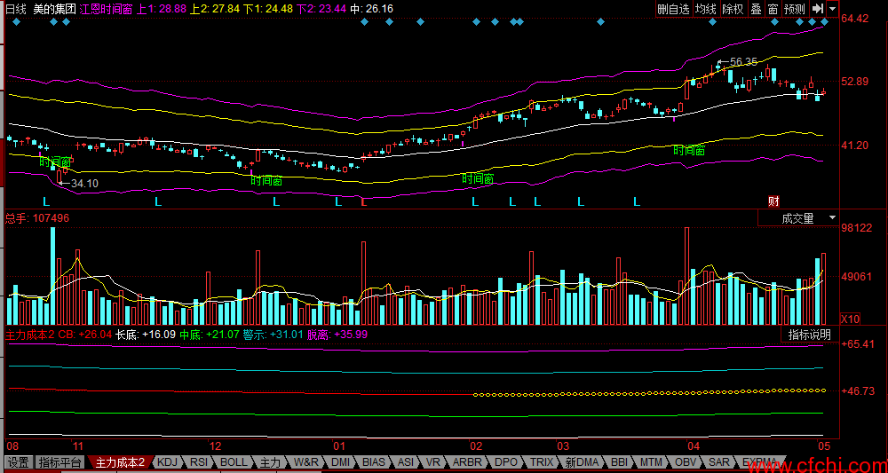Click the 时间窗 label above the 34.10 low
The width and height of the screenshot is (888, 473).
[x=55, y=162]
